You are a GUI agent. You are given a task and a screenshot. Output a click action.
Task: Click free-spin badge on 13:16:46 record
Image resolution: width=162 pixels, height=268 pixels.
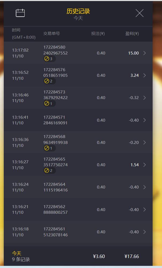[49, 103]
